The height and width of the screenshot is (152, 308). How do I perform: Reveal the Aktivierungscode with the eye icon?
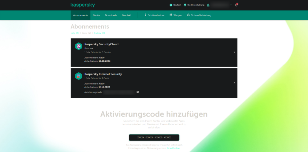click(138, 92)
